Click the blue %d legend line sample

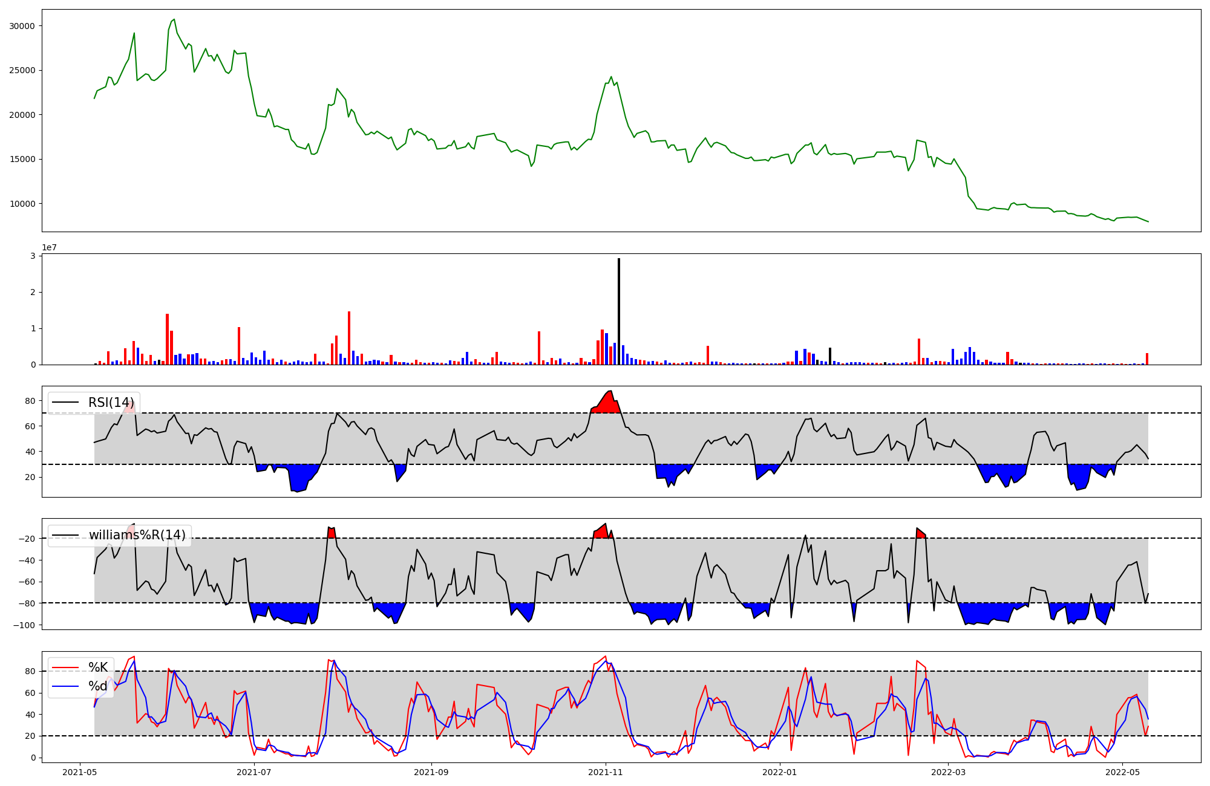pos(65,686)
